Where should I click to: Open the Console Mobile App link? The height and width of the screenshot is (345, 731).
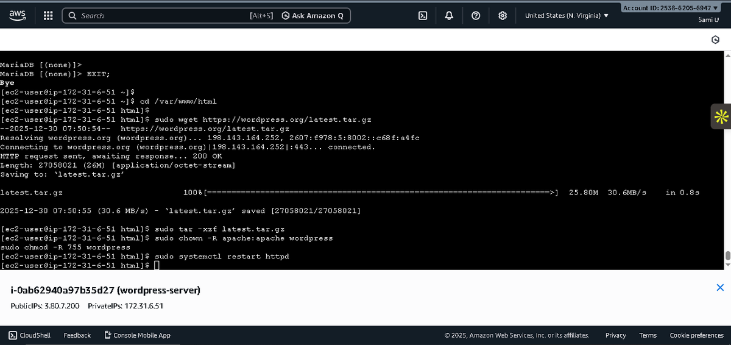click(x=138, y=335)
